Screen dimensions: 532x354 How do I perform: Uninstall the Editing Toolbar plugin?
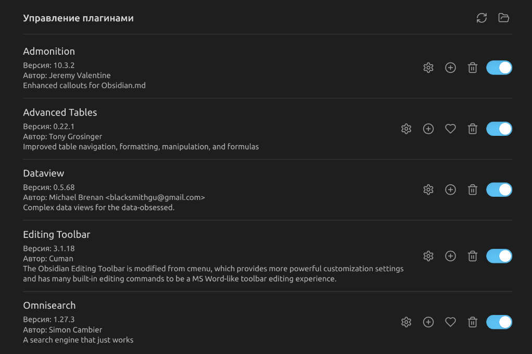(x=473, y=256)
